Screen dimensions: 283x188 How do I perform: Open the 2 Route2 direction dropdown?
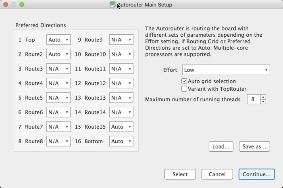click(58, 54)
